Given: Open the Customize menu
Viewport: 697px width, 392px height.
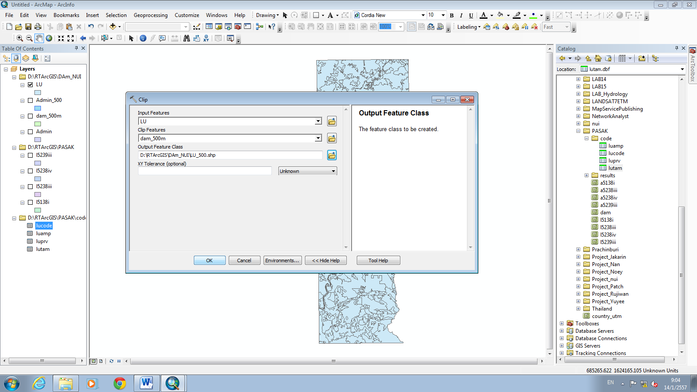Looking at the screenshot, I should click(x=186, y=15).
